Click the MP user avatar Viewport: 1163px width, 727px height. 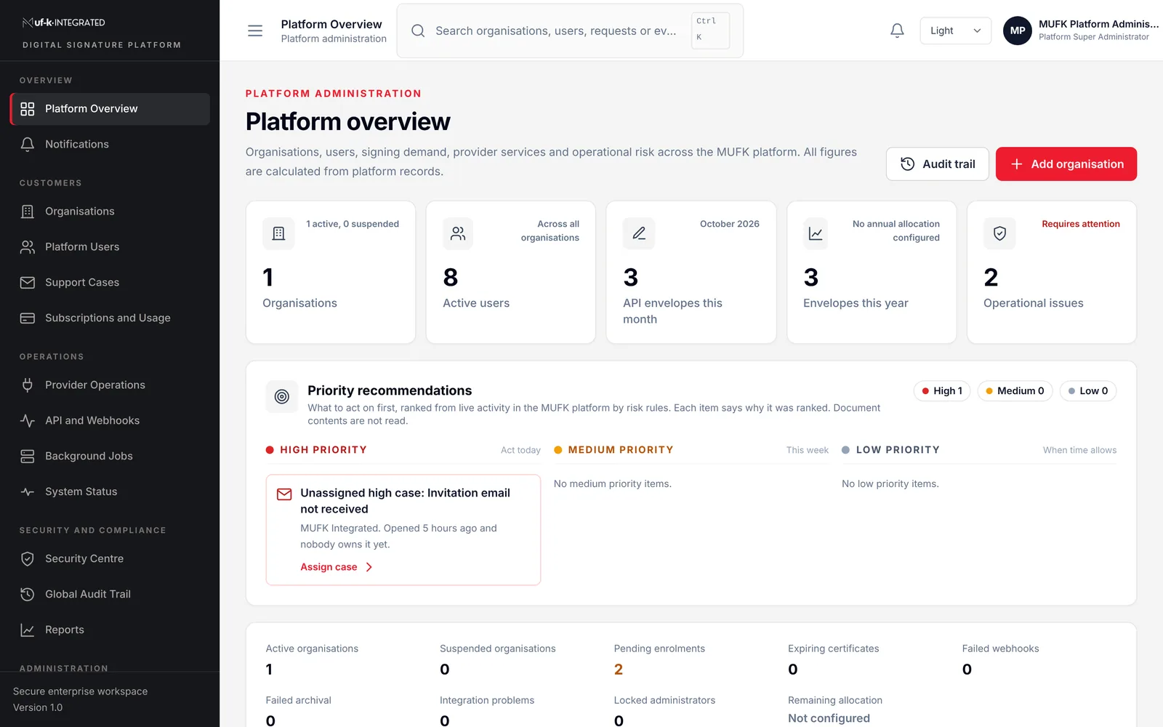1017,31
